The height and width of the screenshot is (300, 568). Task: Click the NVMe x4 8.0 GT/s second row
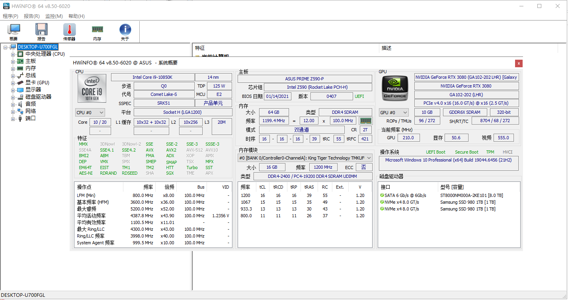[449, 209]
